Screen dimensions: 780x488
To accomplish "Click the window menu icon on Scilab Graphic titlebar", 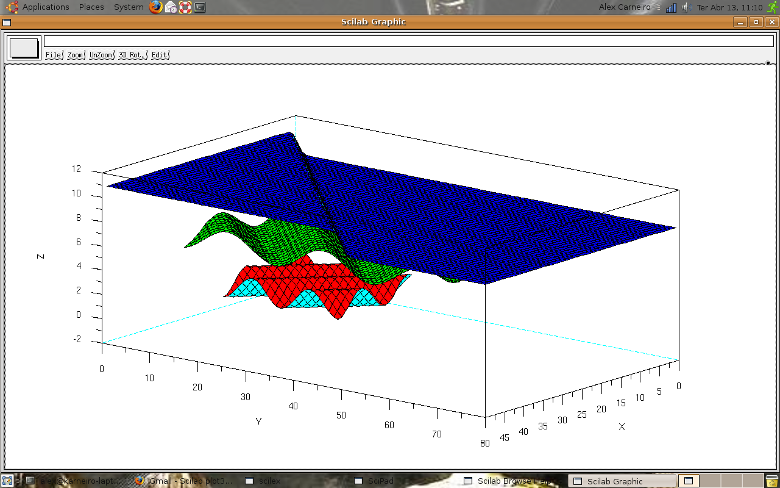I will click(7, 21).
